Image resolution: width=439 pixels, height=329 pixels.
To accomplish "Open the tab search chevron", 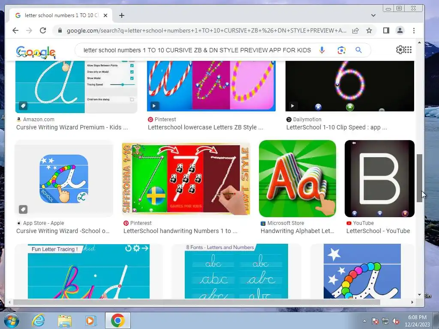I will click(373, 15).
